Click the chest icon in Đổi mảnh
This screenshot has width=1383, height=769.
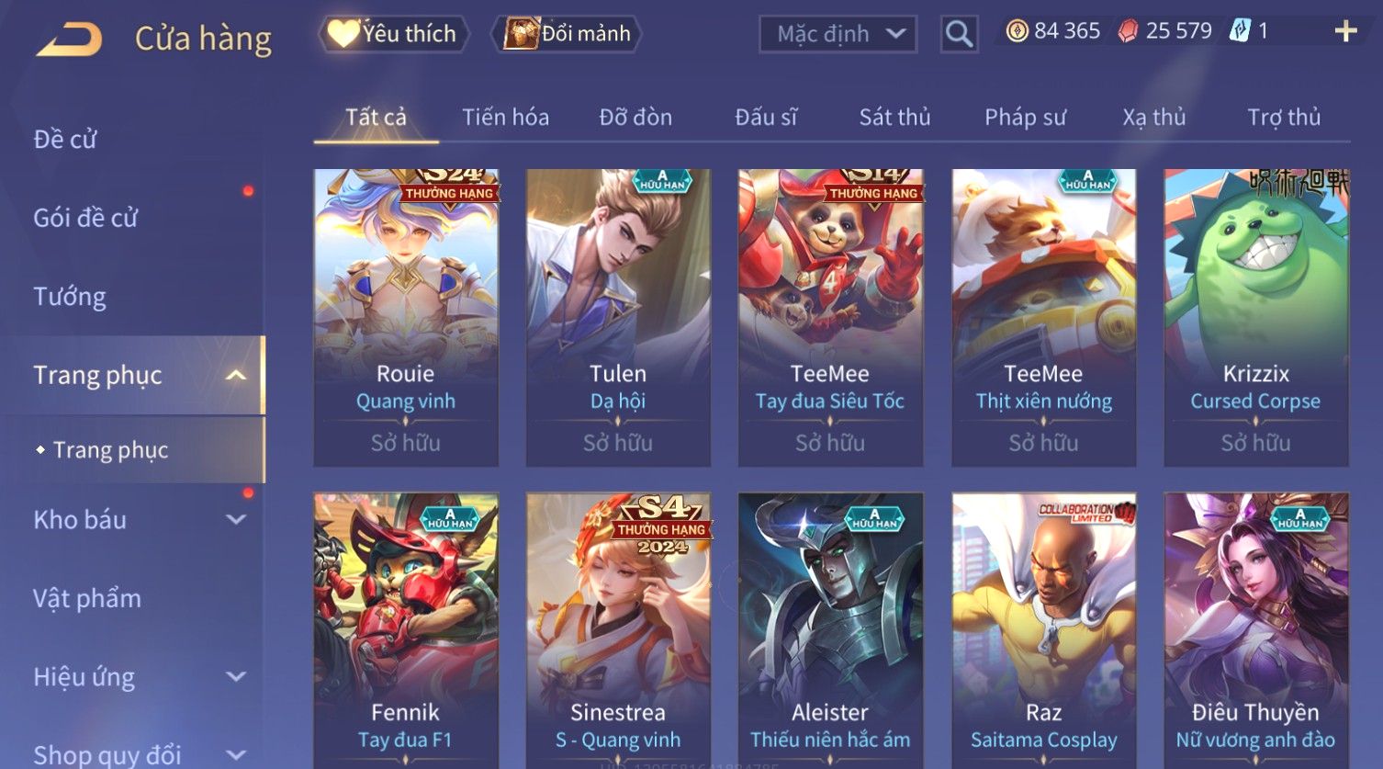tap(521, 34)
